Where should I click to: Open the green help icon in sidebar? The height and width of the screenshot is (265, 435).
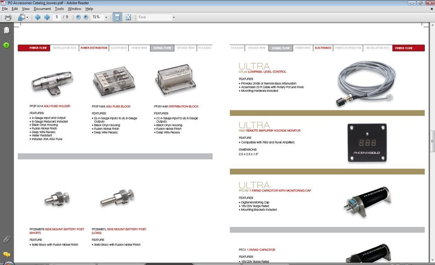[6, 45]
